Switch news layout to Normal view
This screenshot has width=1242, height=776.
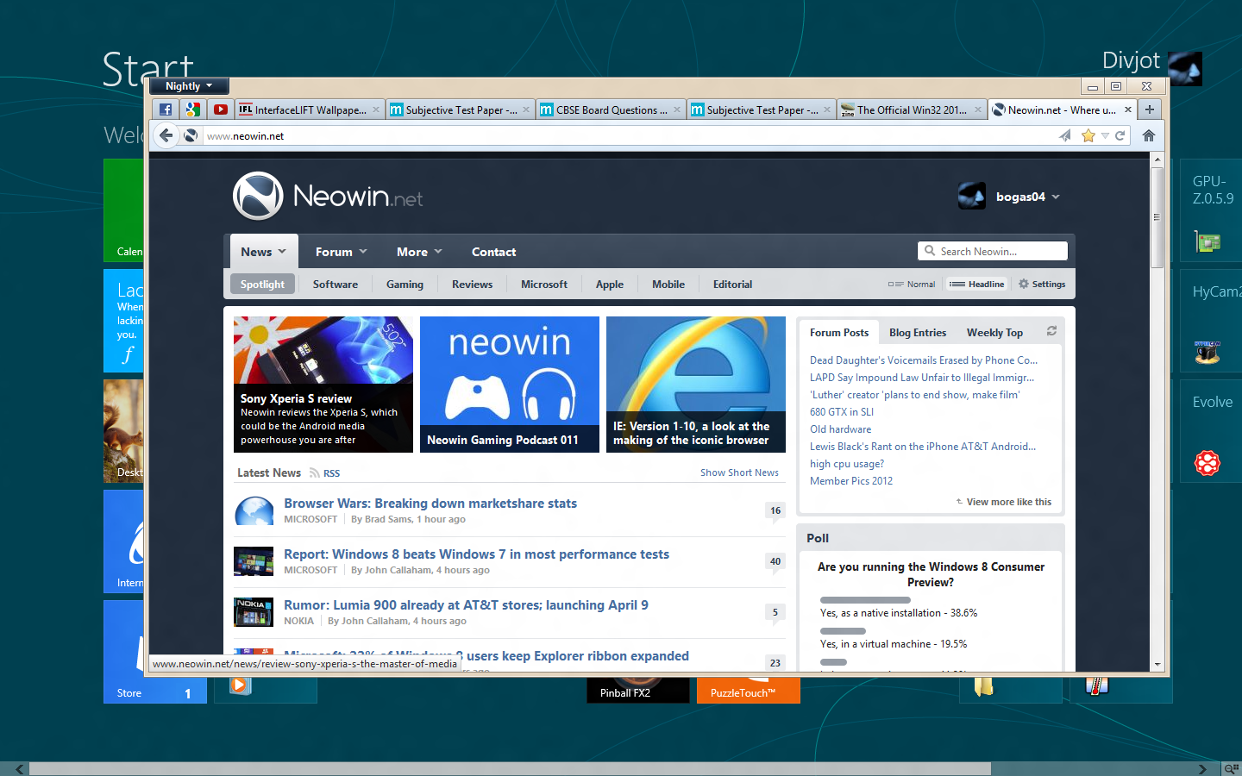[x=912, y=284]
